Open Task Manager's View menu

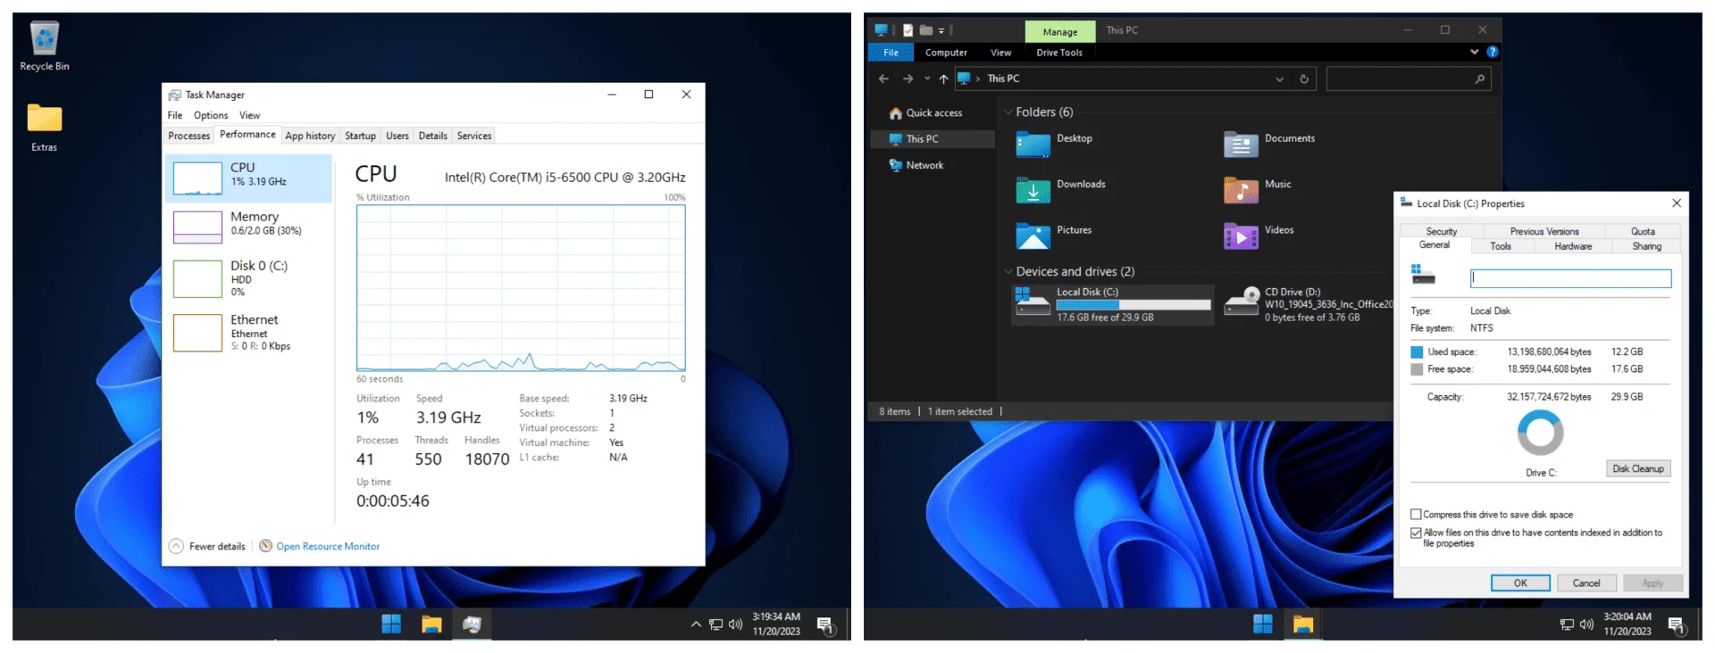coord(249,115)
